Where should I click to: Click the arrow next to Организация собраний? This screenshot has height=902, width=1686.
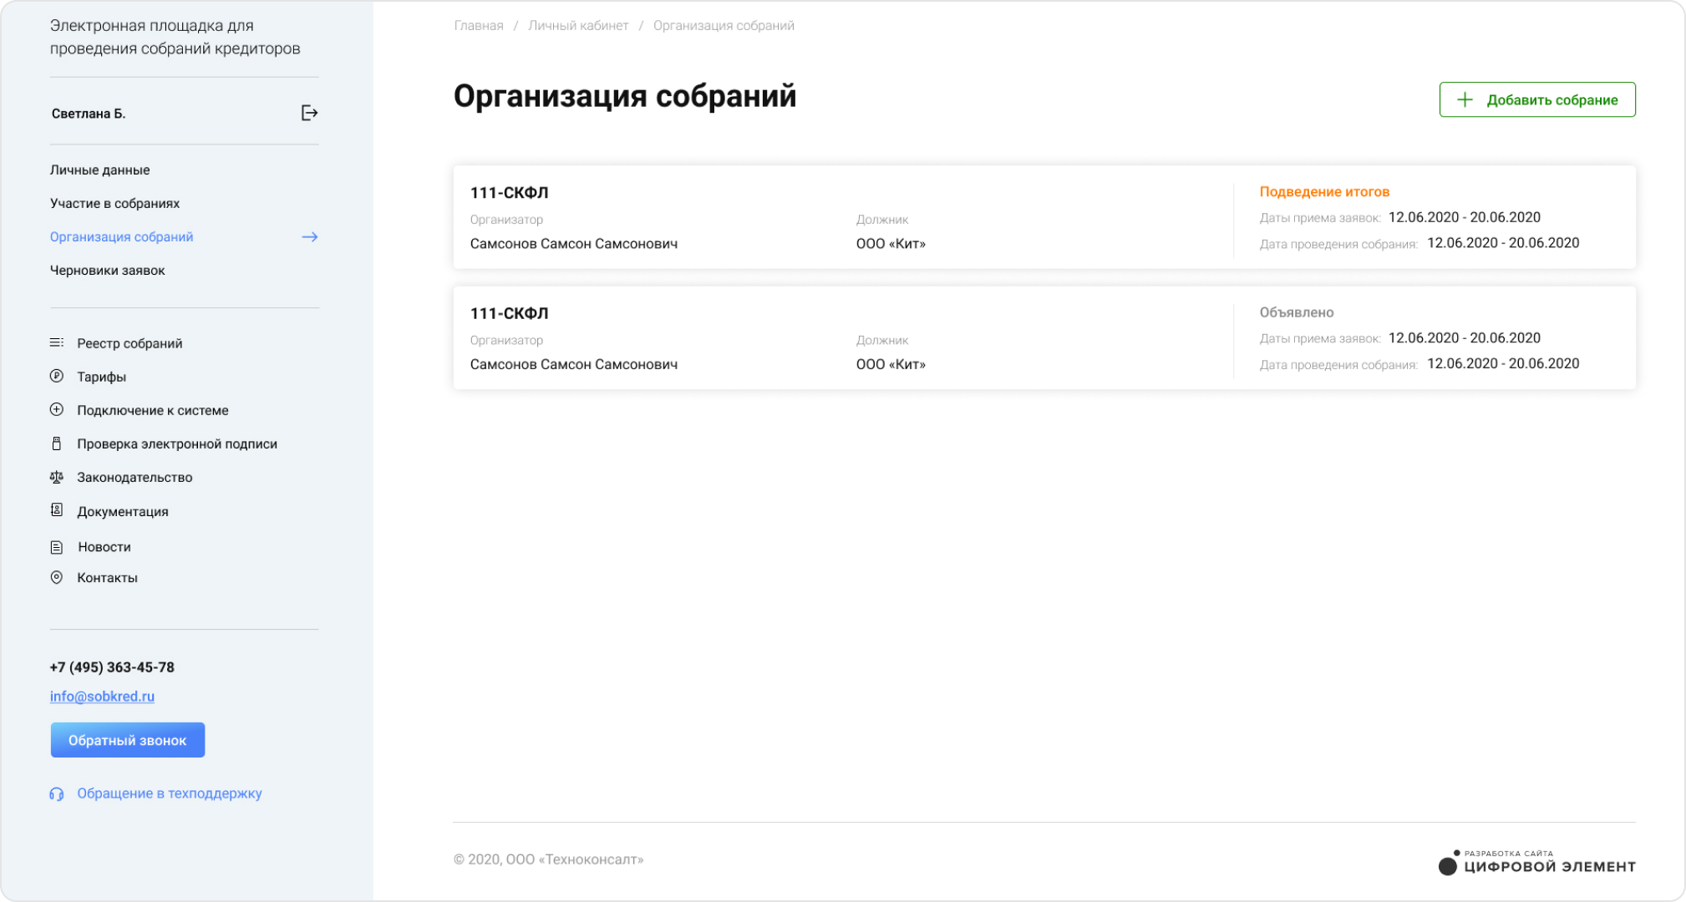point(309,237)
